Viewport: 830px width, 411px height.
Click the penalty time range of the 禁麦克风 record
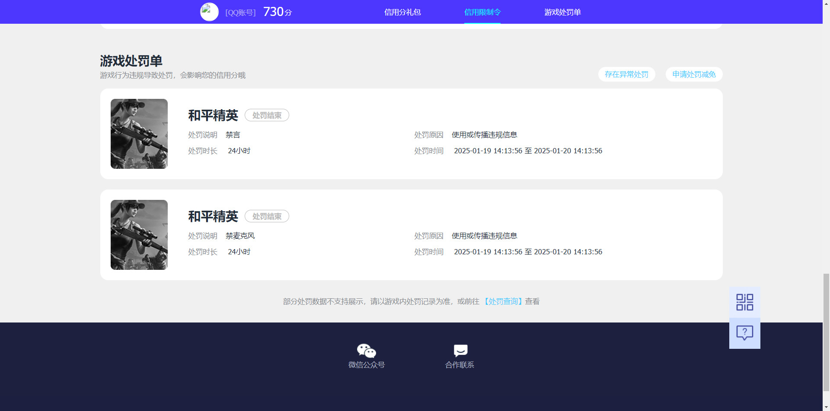coord(528,252)
